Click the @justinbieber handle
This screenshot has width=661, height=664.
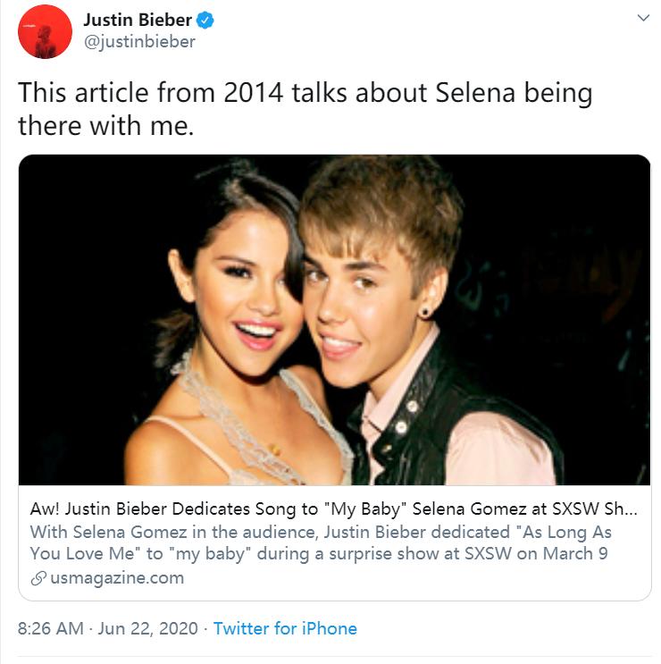(138, 42)
